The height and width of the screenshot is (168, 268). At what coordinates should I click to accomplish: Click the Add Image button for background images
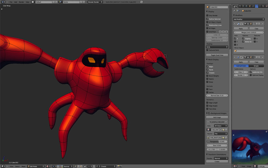click(217, 117)
